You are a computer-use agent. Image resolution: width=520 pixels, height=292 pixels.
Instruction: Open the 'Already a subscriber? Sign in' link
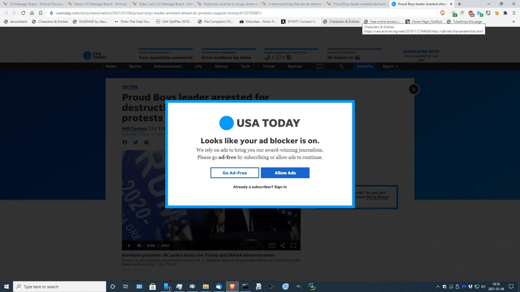click(x=260, y=187)
